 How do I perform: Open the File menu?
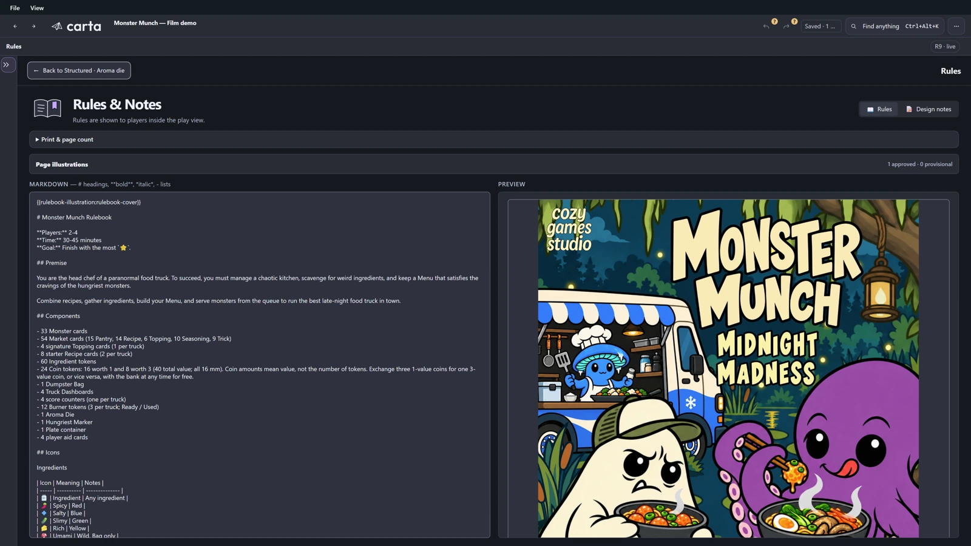pyautogui.click(x=15, y=8)
